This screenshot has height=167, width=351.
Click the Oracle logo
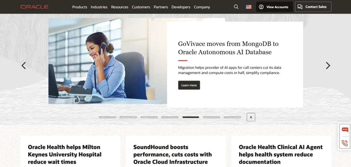pos(34,7)
